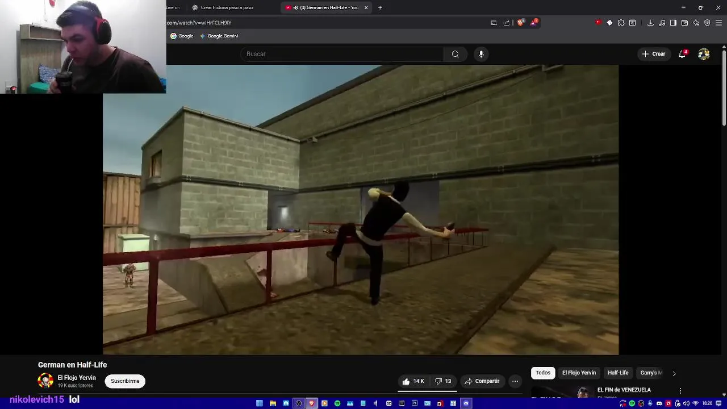Open the Windows Start button
727x409 pixels.
[x=260, y=403]
